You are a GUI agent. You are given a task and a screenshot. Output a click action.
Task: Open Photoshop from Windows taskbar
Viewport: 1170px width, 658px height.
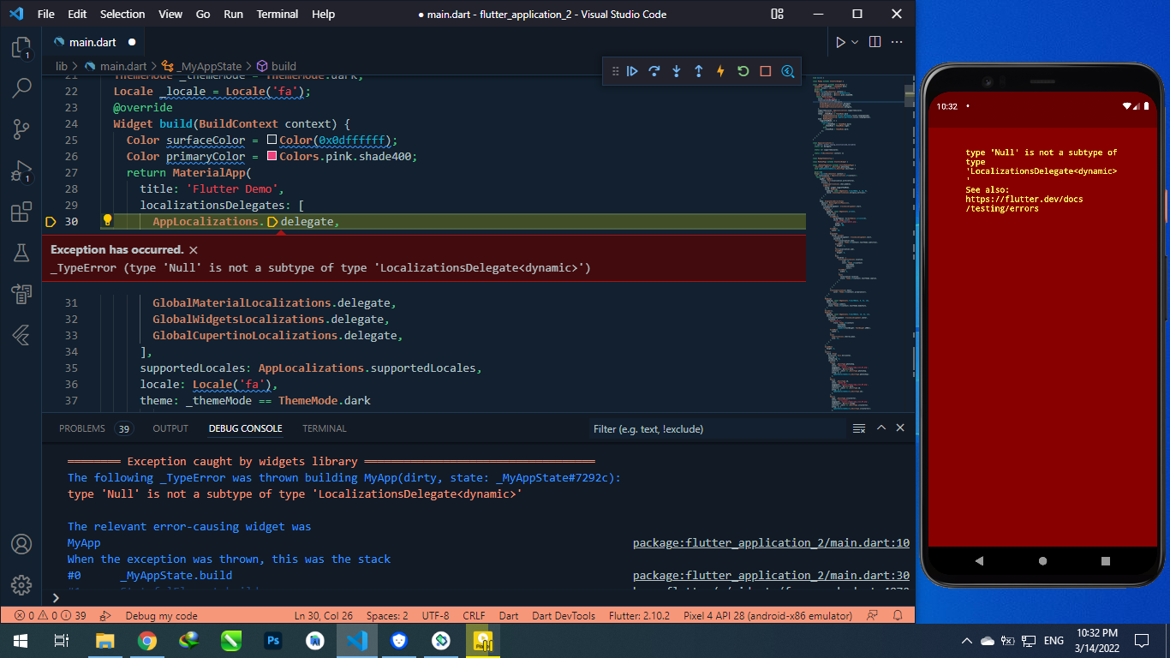pyautogui.click(x=274, y=640)
